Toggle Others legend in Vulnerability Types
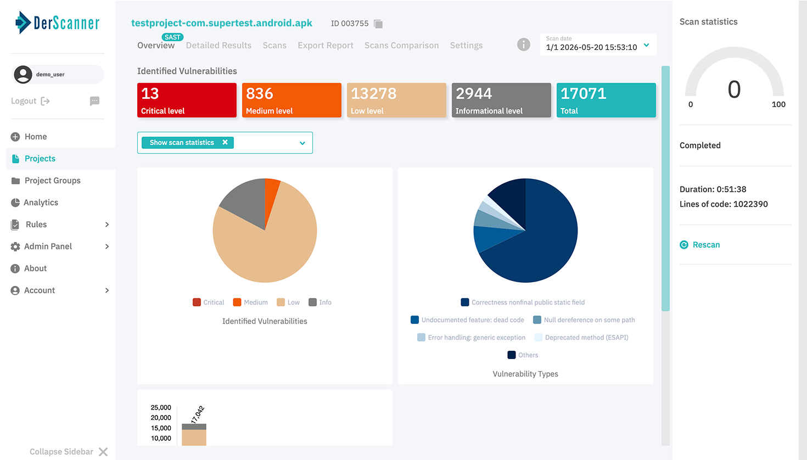807x460 pixels. pos(523,355)
